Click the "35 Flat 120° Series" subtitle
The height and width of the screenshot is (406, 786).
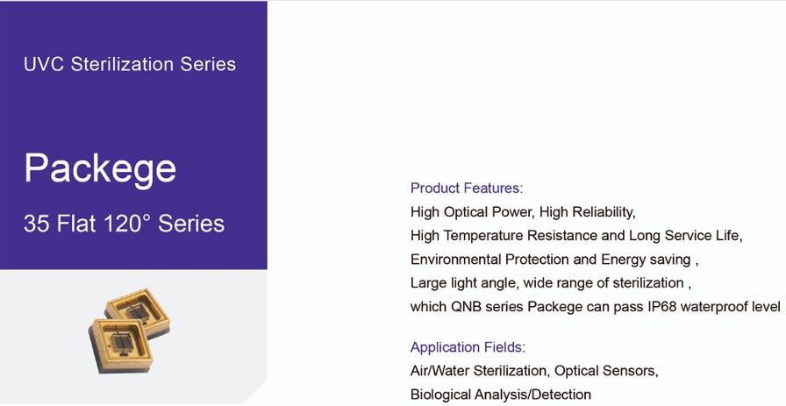124,224
